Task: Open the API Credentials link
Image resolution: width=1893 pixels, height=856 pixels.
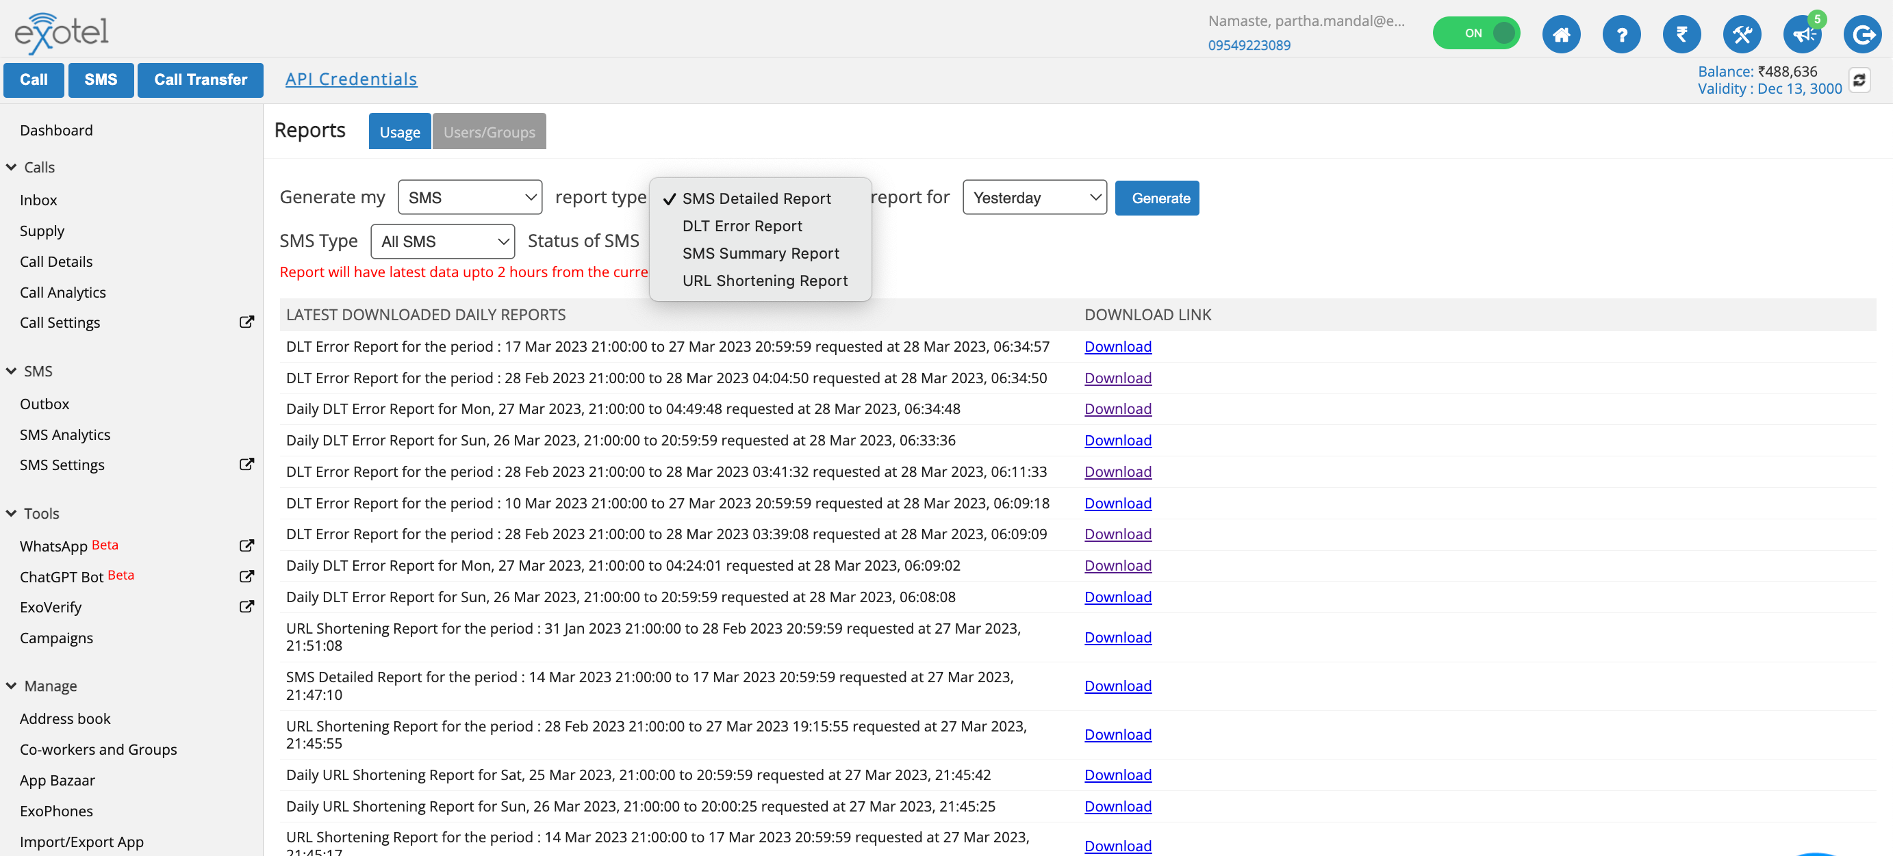Action: coord(351,79)
